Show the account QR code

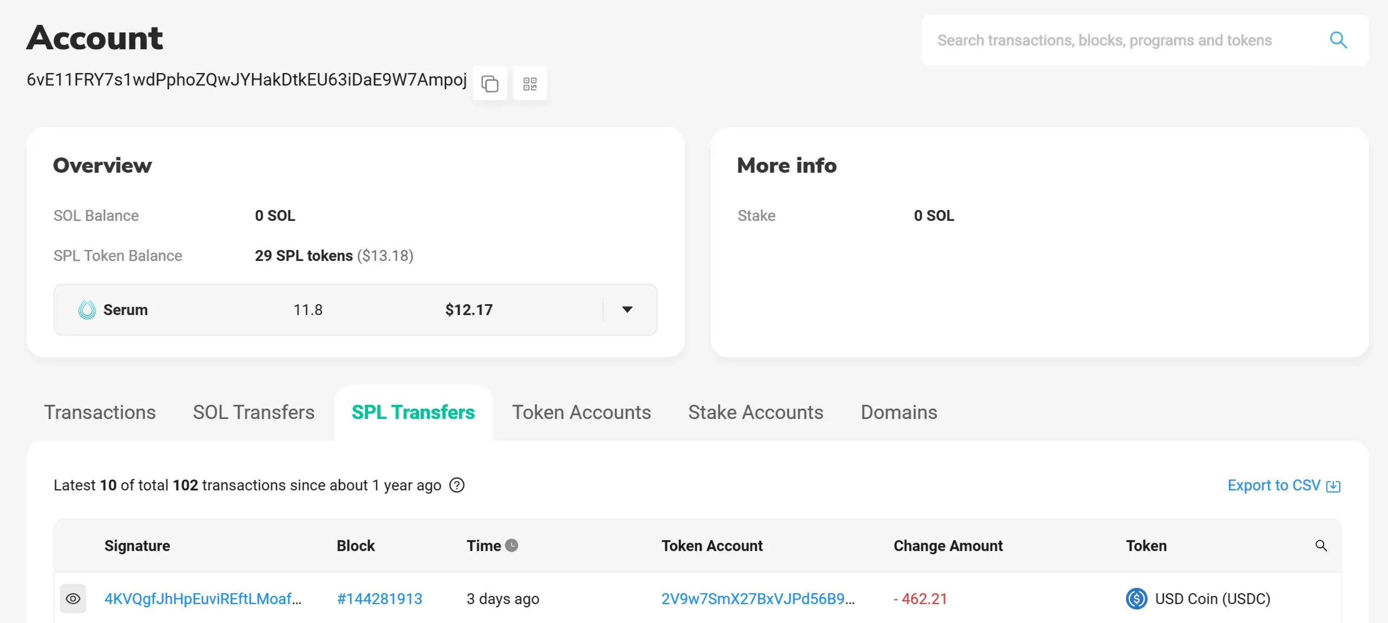coord(530,84)
